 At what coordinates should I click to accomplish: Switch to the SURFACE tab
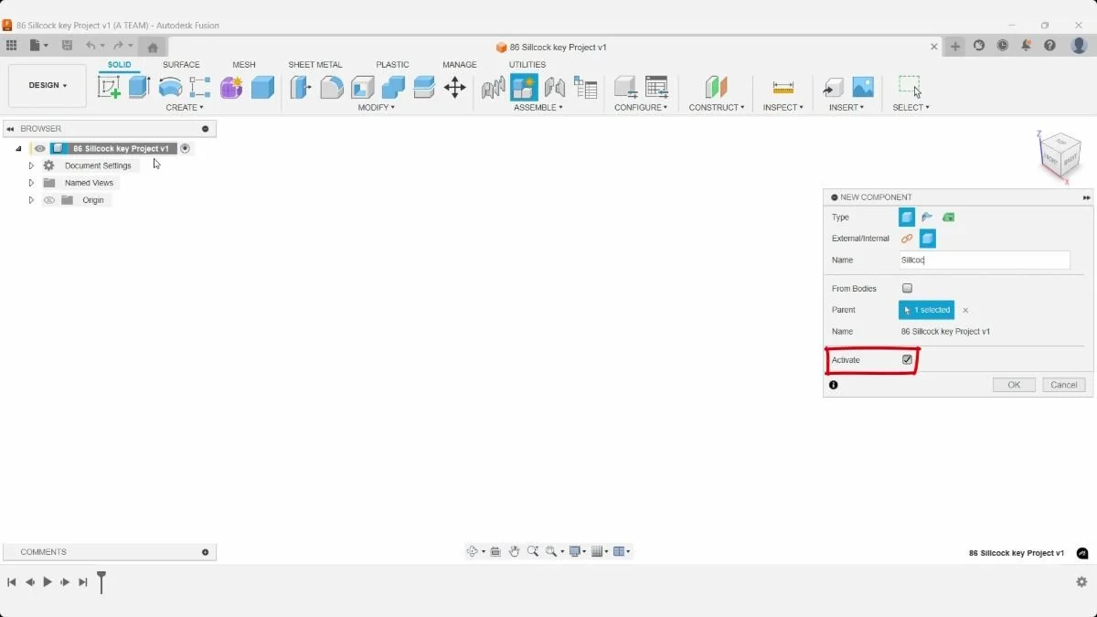pyautogui.click(x=181, y=65)
